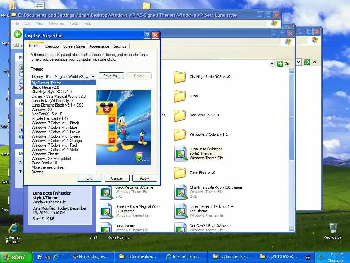Click OK in Display Properties
The height and width of the screenshot is (263, 350).
pyautogui.click(x=89, y=178)
